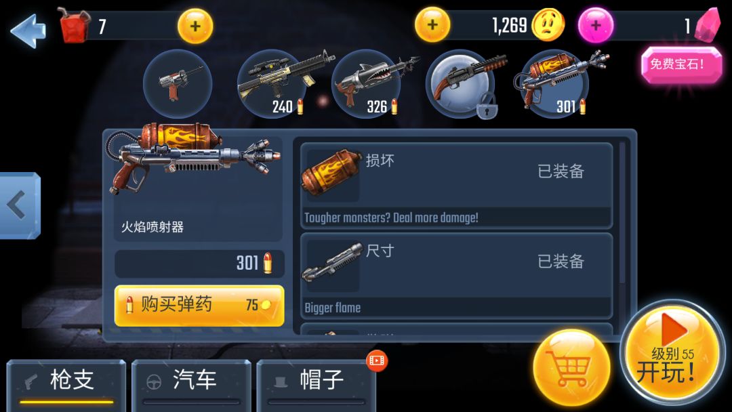Image resolution: width=732 pixels, height=412 pixels.
Task: Add more fuel cans with plus
Action: (x=195, y=26)
